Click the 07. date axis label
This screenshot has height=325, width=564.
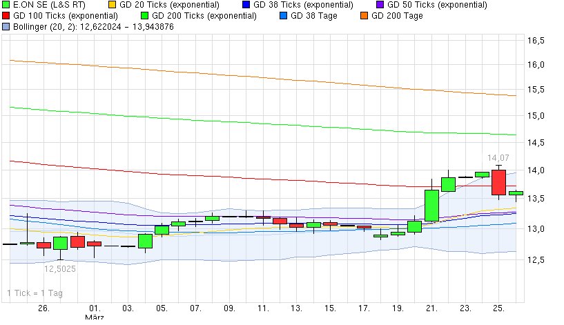(195, 308)
